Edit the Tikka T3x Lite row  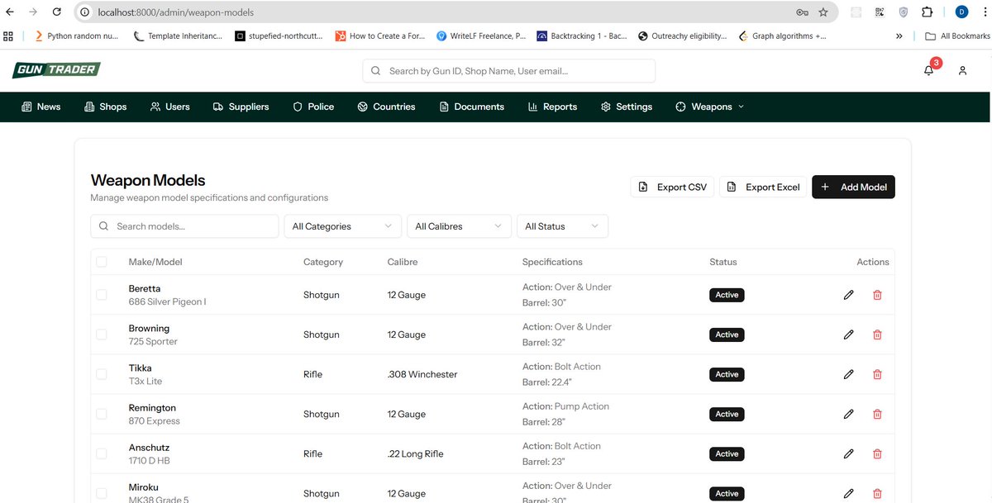coord(848,374)
